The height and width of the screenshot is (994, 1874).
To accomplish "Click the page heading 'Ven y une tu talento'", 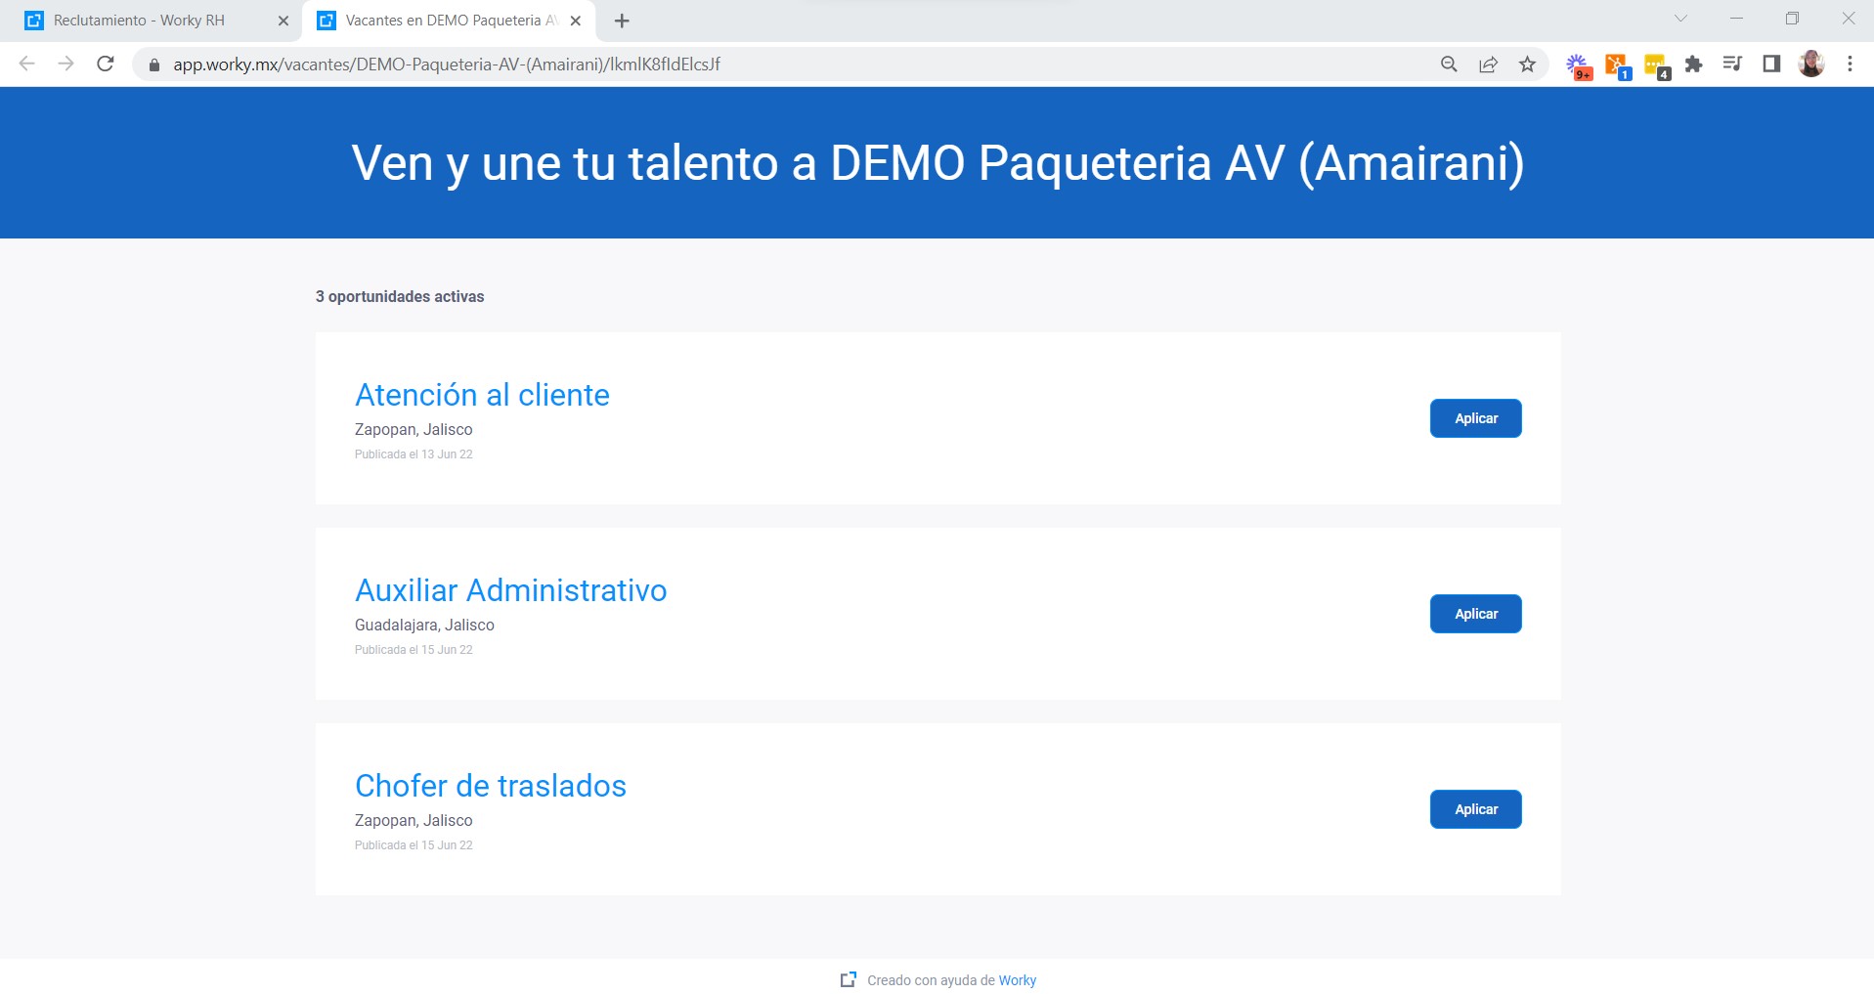I will 937,163.
